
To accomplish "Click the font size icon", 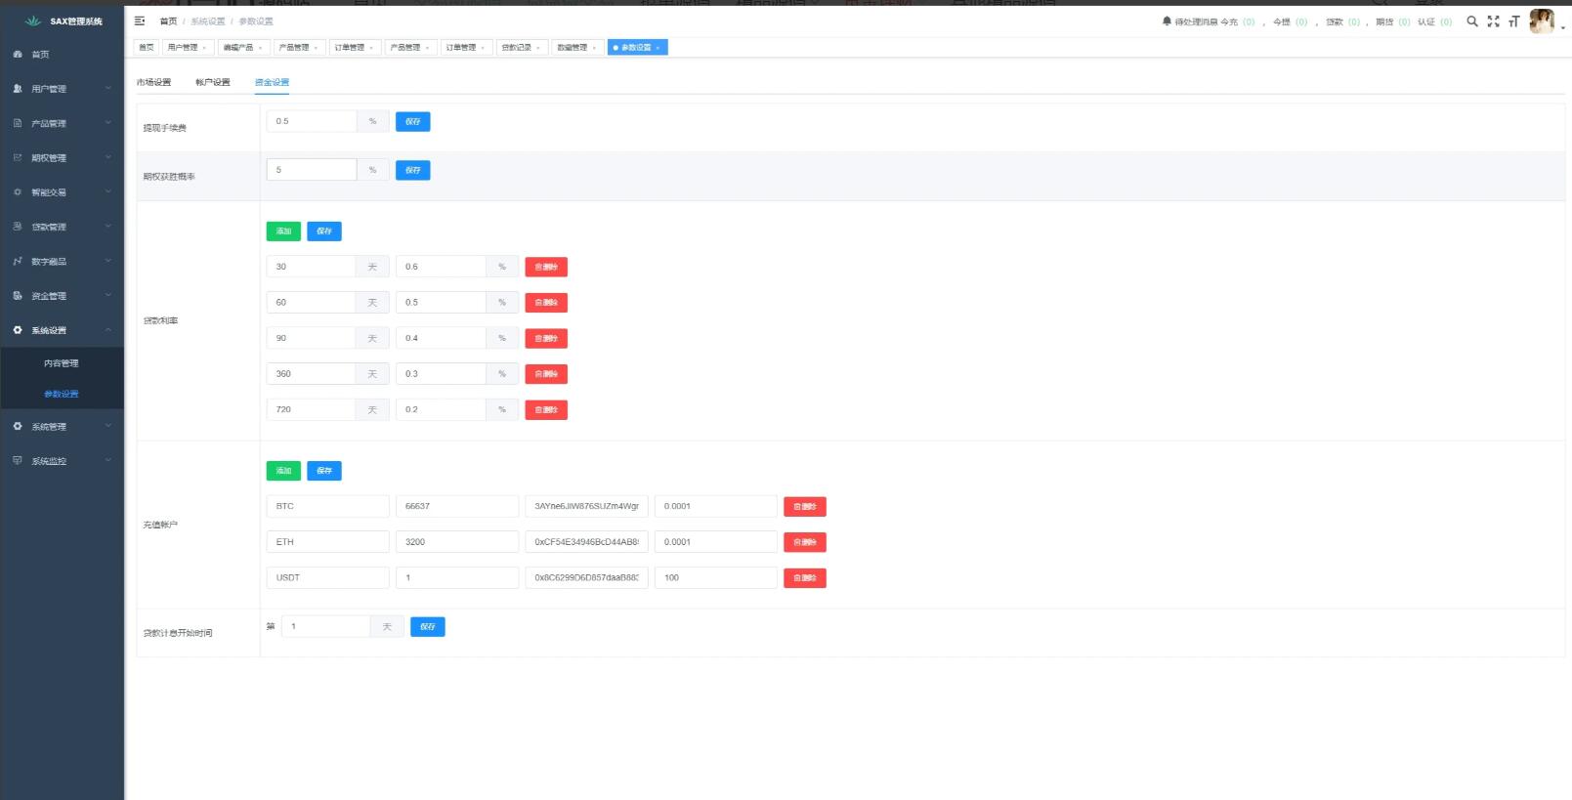I will tap(1513, 21).
